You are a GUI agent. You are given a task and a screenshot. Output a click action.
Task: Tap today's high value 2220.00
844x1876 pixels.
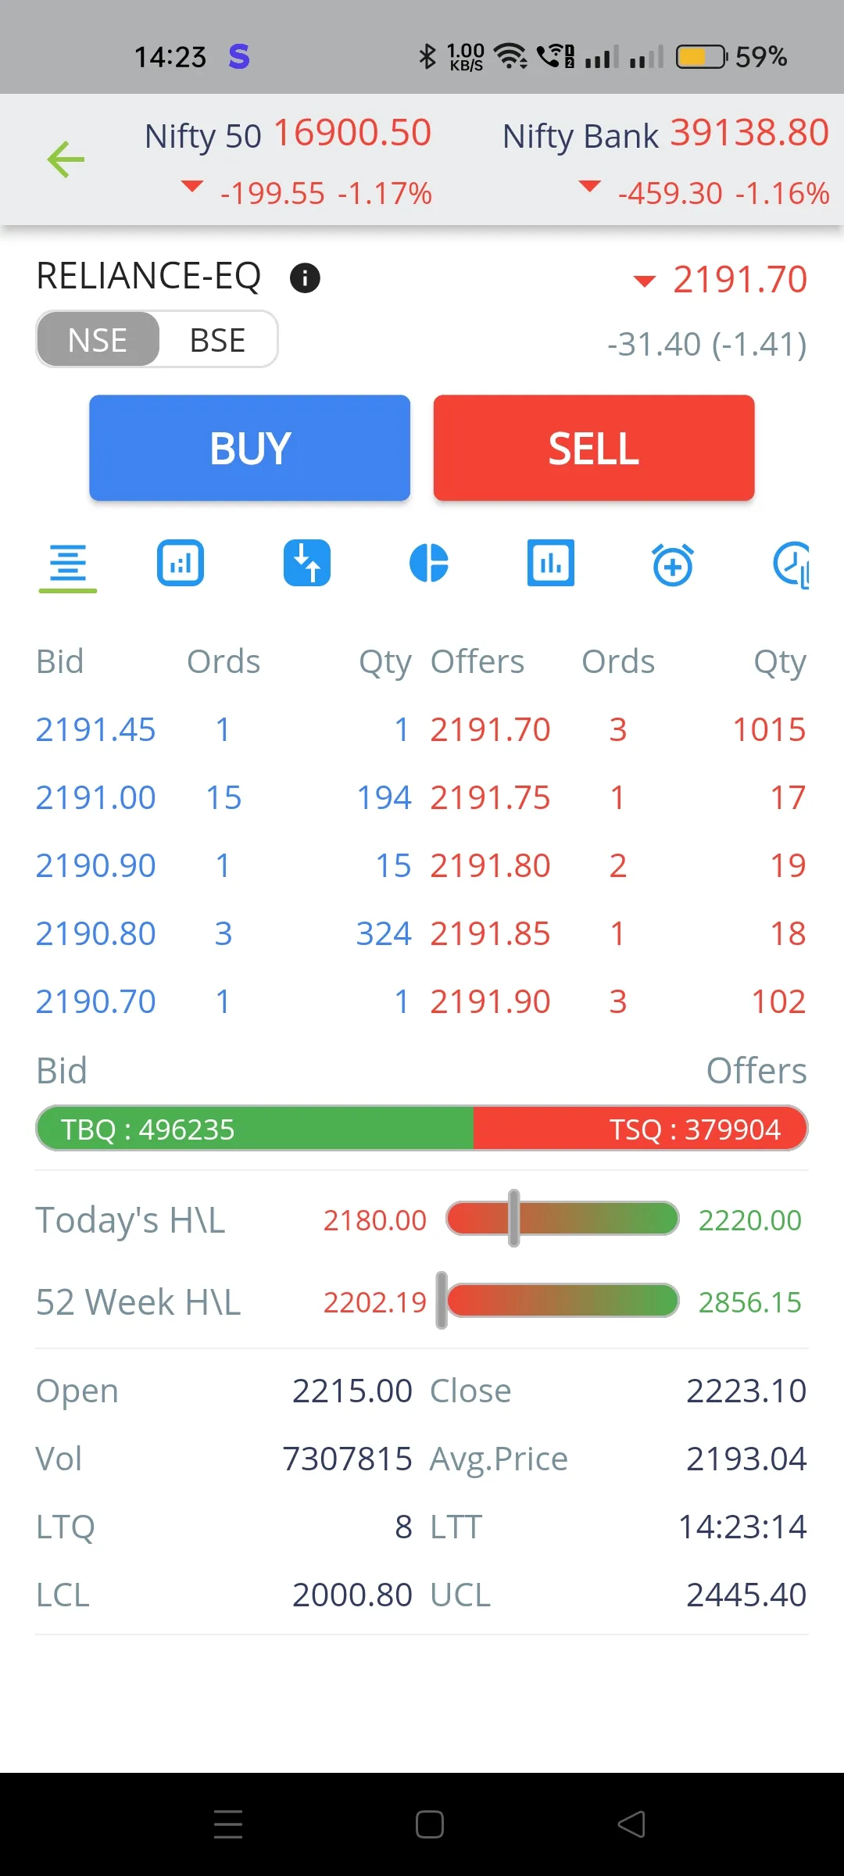click(750, 1220)
